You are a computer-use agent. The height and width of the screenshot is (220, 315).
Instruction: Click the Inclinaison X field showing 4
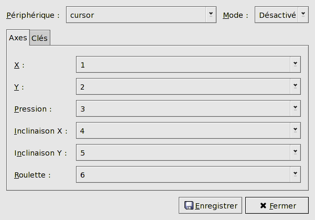[183, 130]
